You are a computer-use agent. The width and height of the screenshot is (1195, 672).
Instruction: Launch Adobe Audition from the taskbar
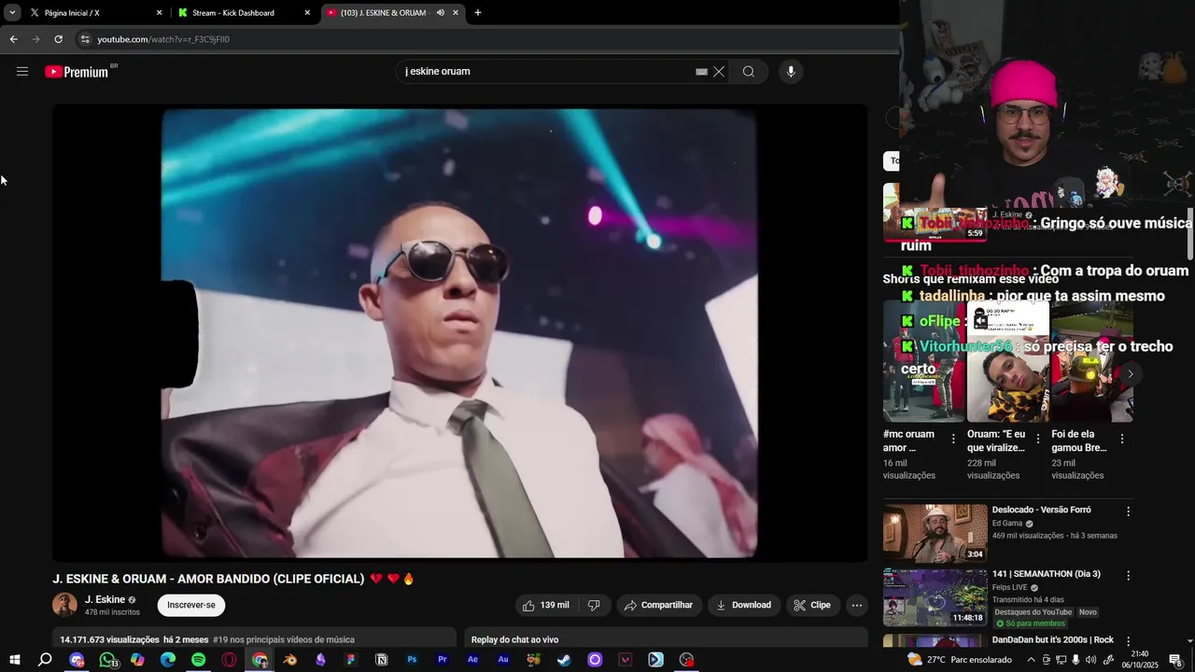503,660
